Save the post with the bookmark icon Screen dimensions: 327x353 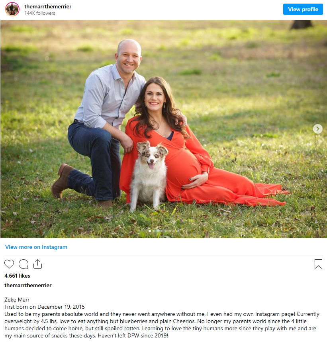coord(318,264)
